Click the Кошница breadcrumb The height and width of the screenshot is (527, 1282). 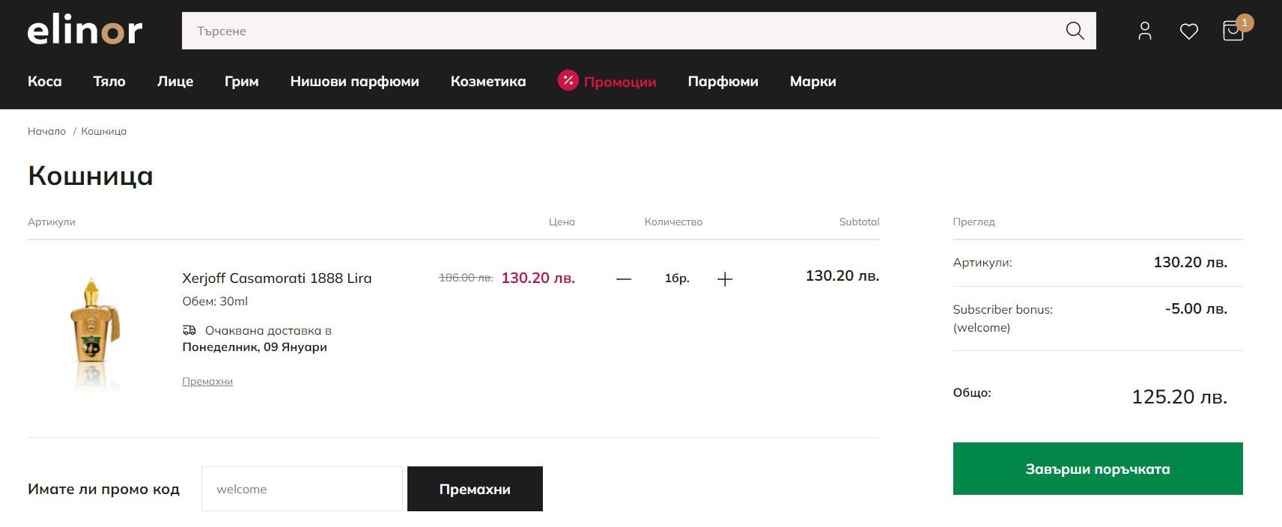click(x=103, y=131)
